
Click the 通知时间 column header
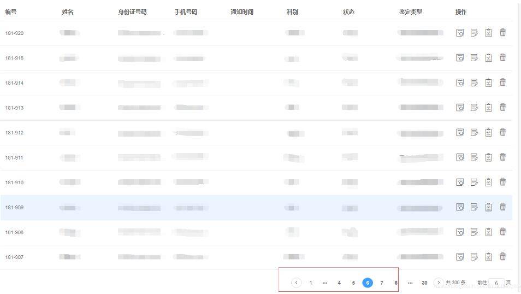[242, 12]
